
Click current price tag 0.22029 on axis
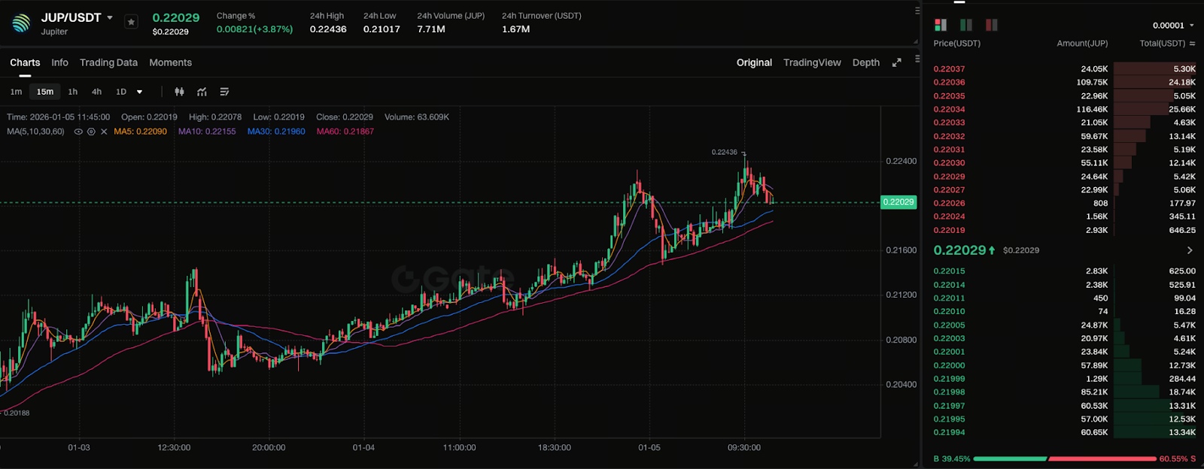click(898, 202)
